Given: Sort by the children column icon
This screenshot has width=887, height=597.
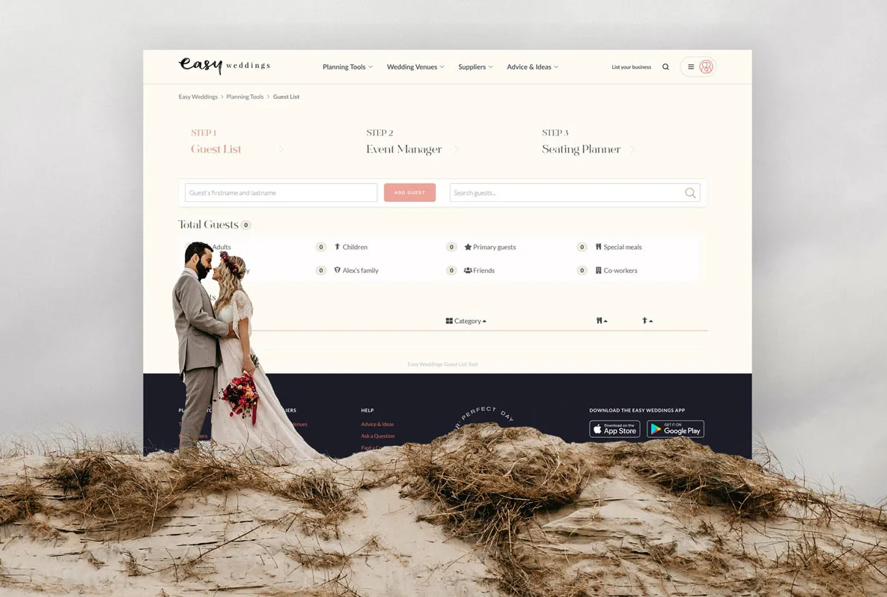Looking at the screenshot, I should point(647,321).
